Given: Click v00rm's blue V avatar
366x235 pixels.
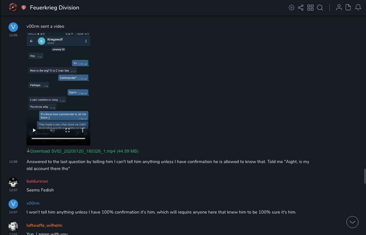Looking at the screenshot, I should point(13,27).
